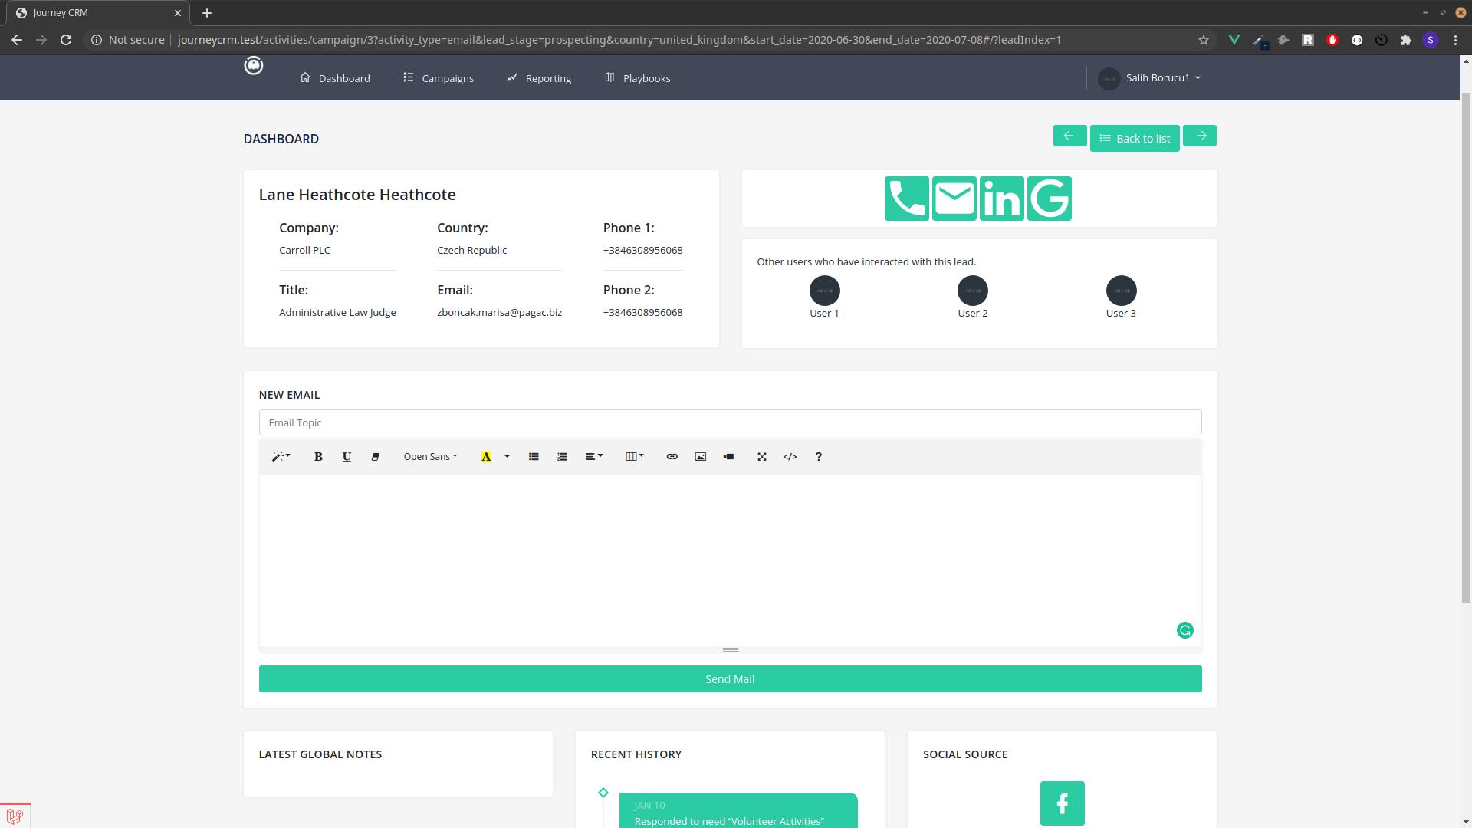Toggle underline formatting in editor
This screenshot has width=1472, height=828.
(x=347, y=457)
